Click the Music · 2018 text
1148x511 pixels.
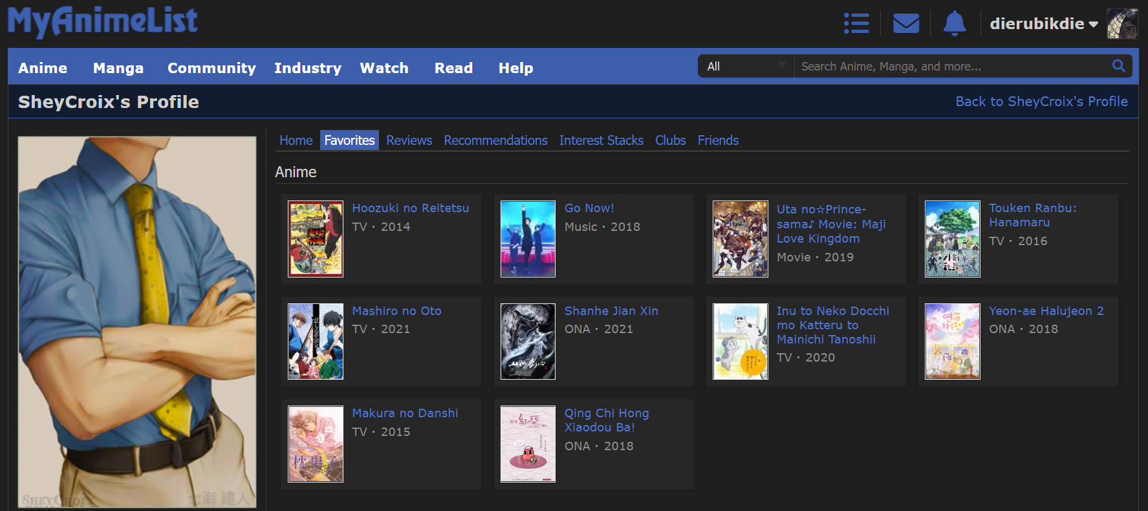click(602, 227)
